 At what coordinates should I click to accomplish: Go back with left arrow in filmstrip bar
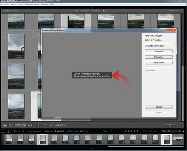coord(19,131)
